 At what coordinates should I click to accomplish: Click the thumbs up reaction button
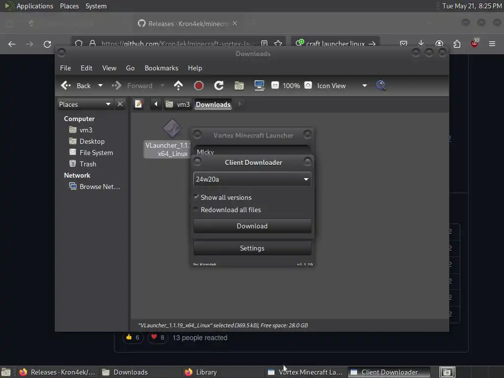click(133, 338)
